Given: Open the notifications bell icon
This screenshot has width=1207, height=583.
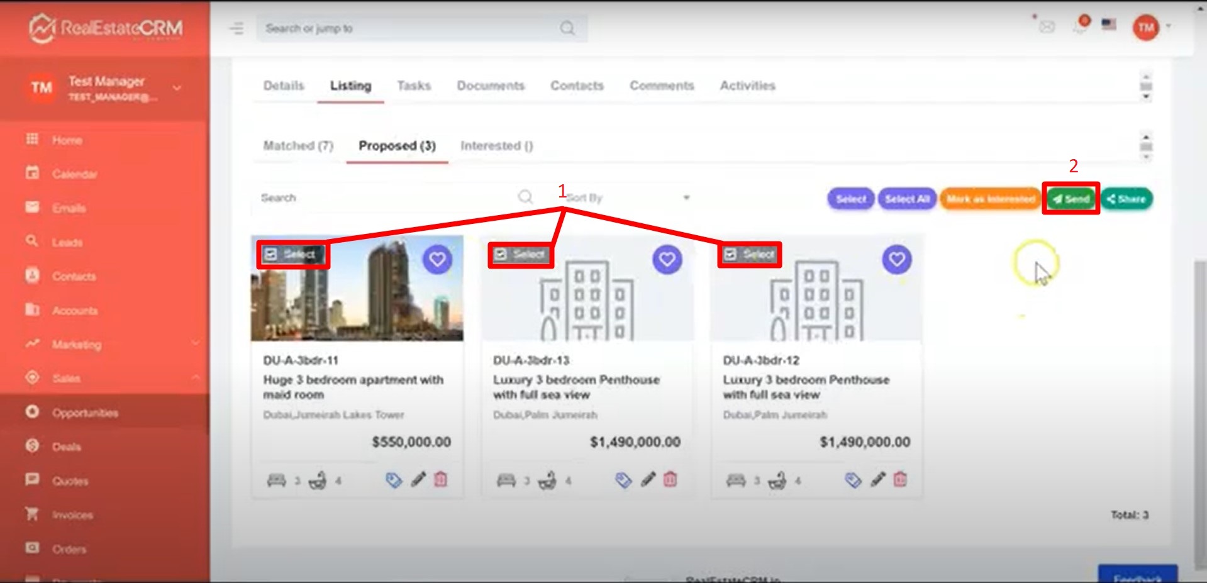Looking at the screenshot, I should (x=1081, y=26).
